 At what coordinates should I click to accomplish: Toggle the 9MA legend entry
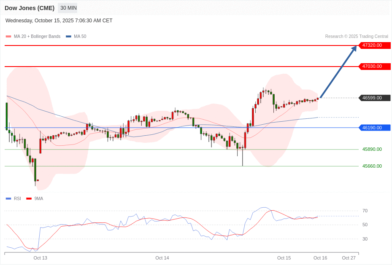[x=38, y=198]
